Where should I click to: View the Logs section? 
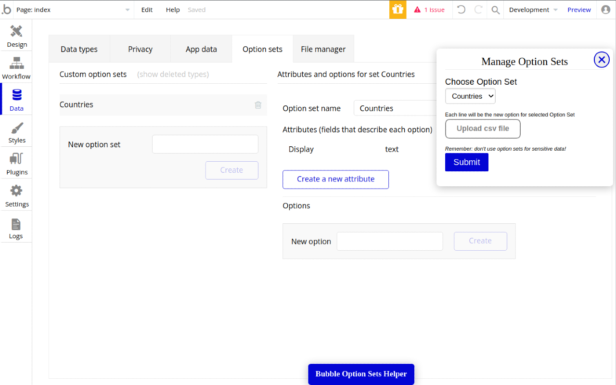(x=16, y=227)
